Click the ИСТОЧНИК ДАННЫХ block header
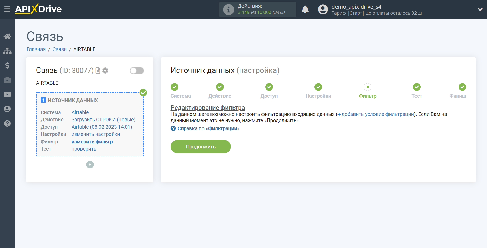 [x=73, y=100]
